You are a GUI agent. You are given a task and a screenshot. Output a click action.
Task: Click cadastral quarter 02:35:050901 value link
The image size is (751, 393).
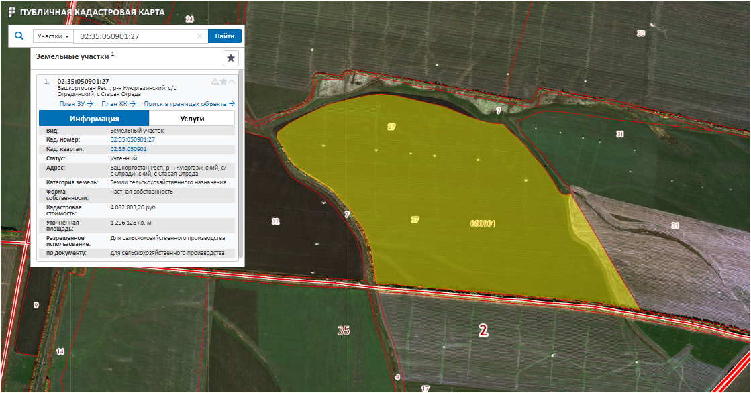coord(128,149)
